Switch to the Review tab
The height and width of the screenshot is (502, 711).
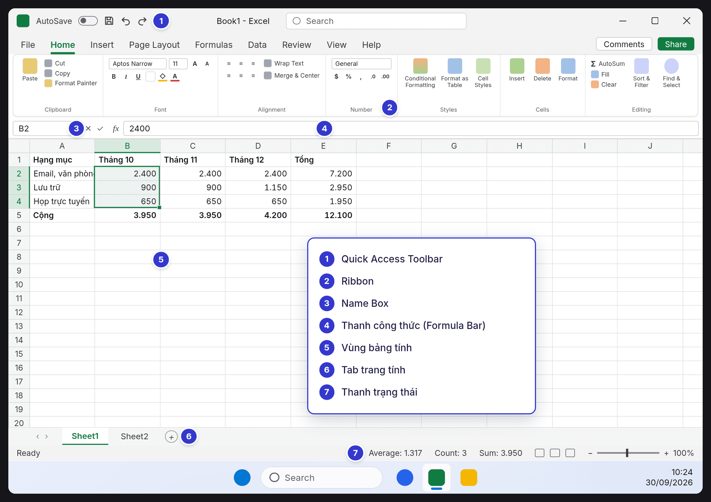point(296,45)
